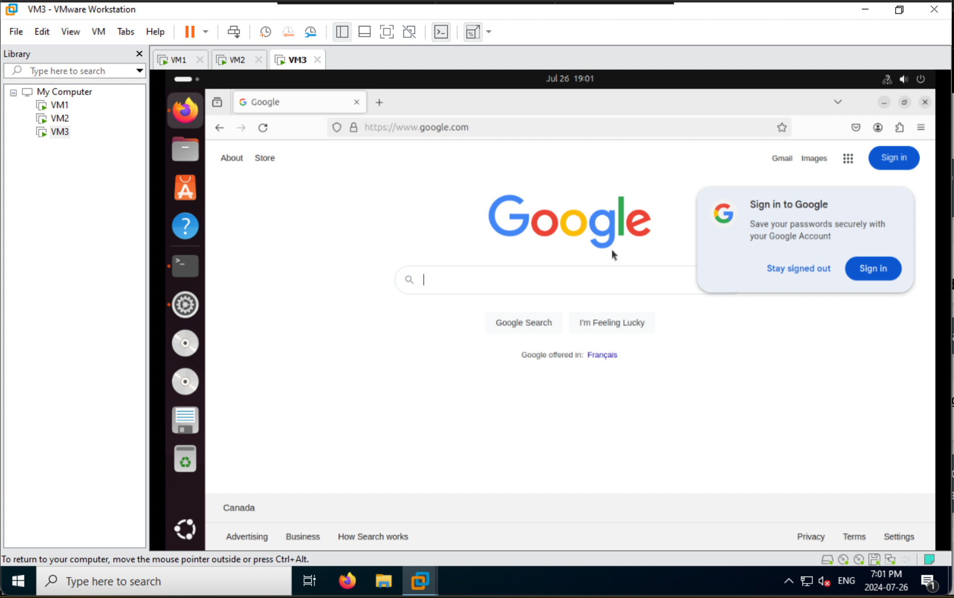Screen dimensions: 954x598
Task: Suspend the VM3 virtual machine
Action: click(x=189, y=31)
